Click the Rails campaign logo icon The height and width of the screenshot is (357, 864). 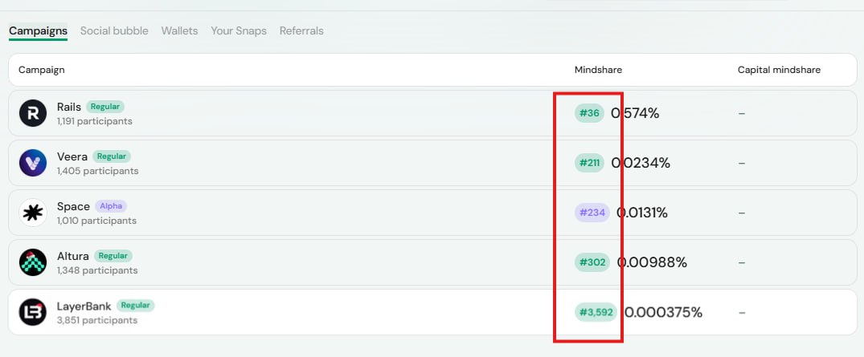coord(33,113)
